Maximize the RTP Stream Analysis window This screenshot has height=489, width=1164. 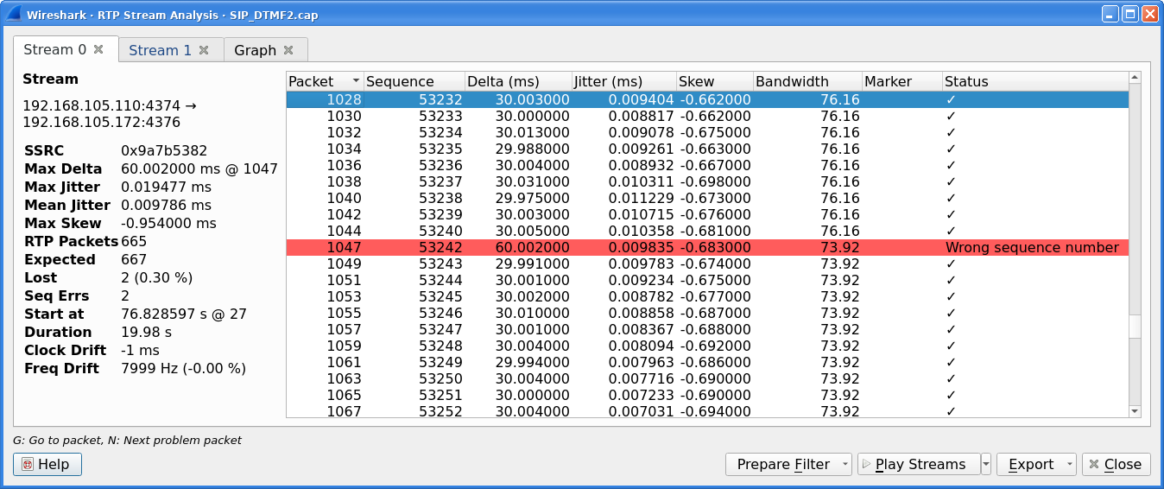[1129, 15]
